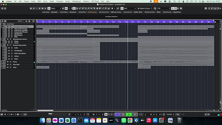Screen dimensions: 222x125
Task: Select the Zoom magnifier tool
Action: click(x=94, y=8)
